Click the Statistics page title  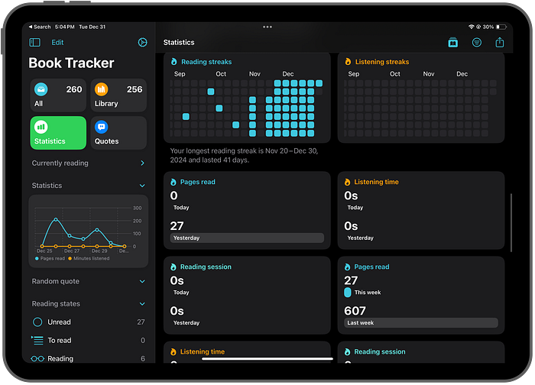179,42
